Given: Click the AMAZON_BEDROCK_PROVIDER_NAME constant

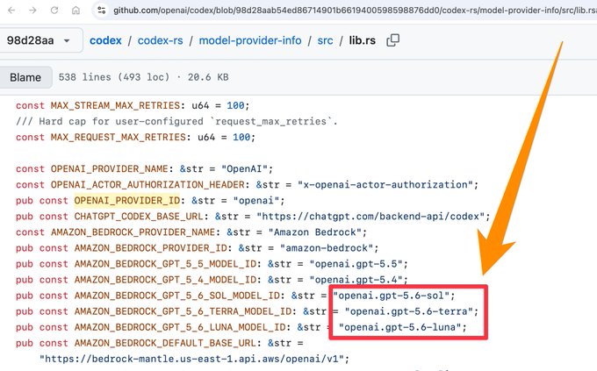Looking at the screenshot, I should tap(133, 232).
